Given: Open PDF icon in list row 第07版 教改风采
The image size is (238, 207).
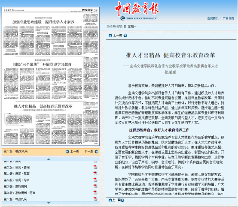Looking at the screenshot, I should click(95, 199).
